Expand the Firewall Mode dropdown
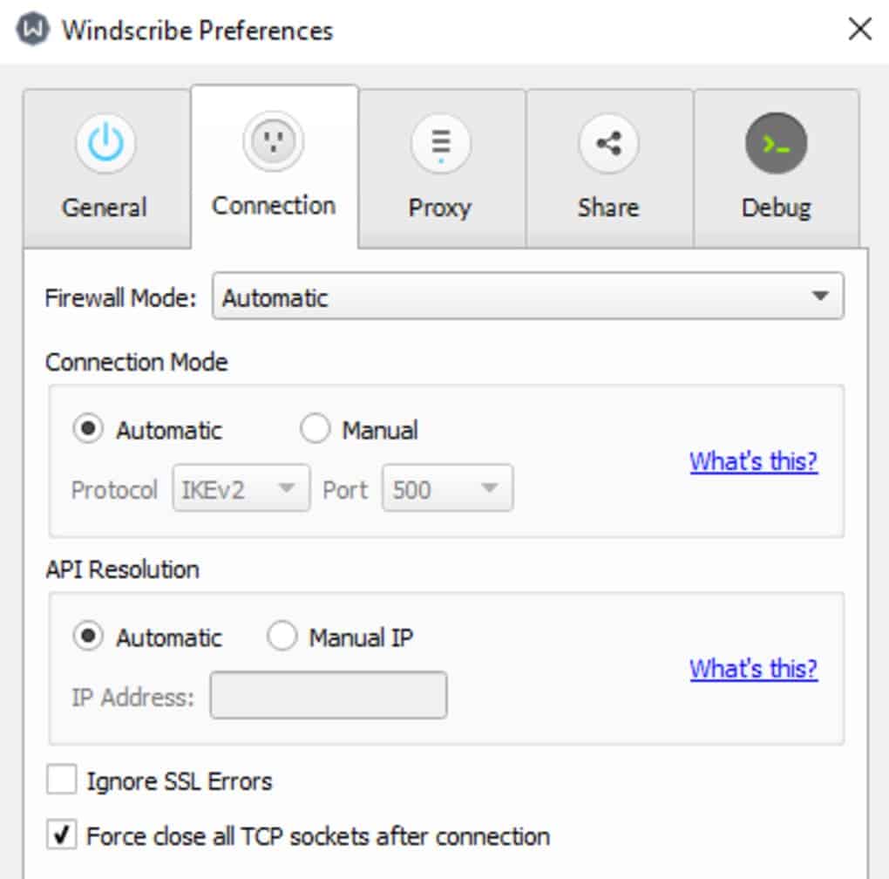The width and height of the screenshot is (889, 879). [527, 296]
